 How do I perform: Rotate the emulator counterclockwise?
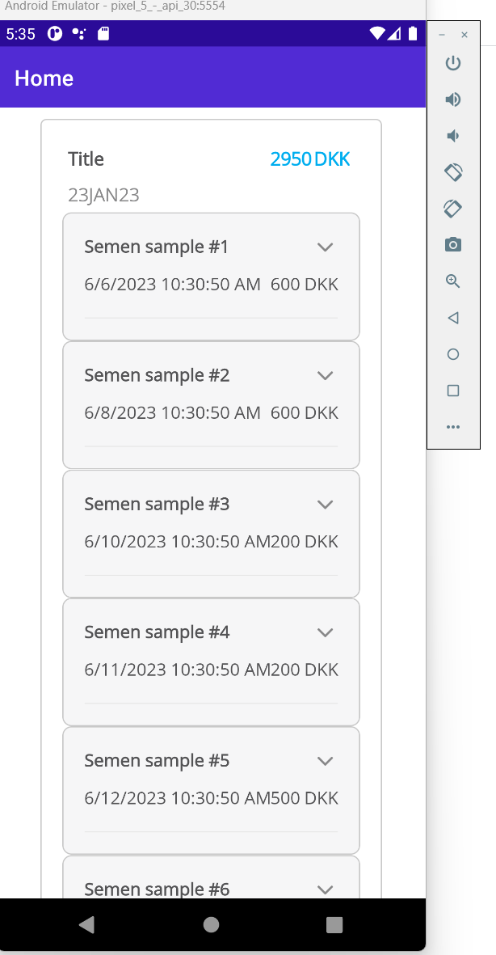tap(452, 172)
